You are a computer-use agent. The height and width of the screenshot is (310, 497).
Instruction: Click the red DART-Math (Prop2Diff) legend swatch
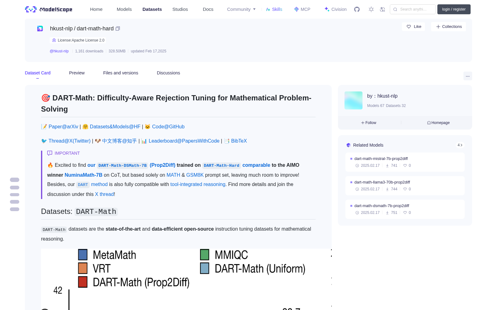click(x=83, y=282)
